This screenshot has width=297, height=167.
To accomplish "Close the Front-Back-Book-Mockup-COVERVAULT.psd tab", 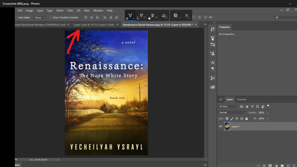I will coord(68,25).
